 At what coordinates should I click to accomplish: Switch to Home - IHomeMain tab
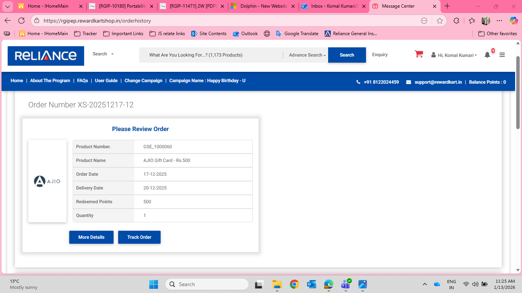click(x=50, y=6)
